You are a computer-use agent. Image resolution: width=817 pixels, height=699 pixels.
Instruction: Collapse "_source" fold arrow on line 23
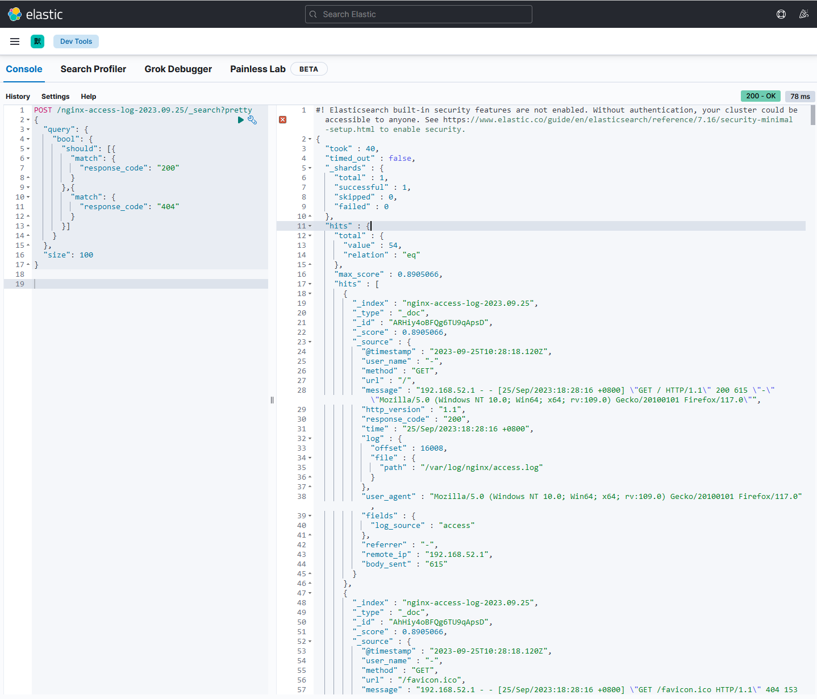(x=310, y=342)
